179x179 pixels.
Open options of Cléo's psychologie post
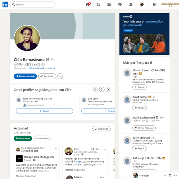105,149
